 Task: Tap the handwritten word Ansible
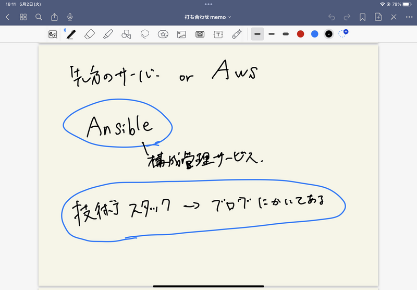click(x=120, y=126)
